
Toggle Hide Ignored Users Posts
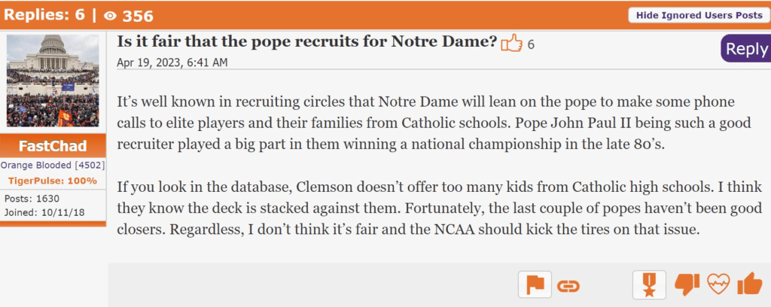(699, 15)
